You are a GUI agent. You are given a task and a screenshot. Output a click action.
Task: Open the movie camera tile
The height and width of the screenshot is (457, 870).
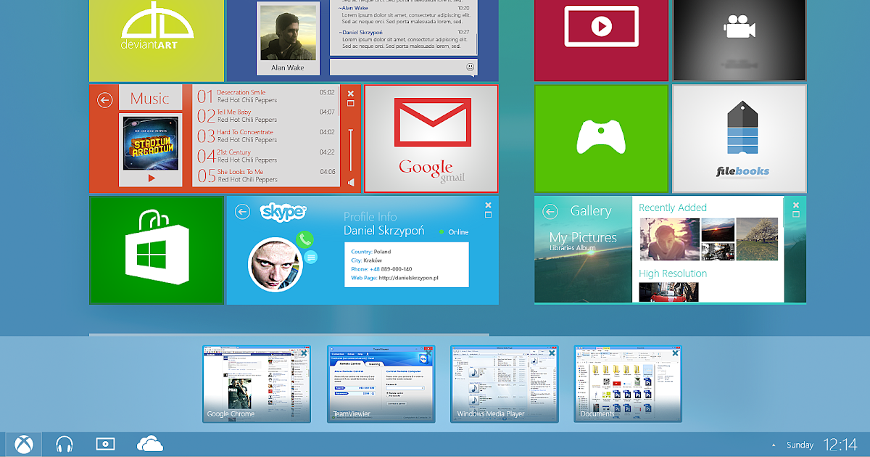pyautogui.click(x=739, y=41)
